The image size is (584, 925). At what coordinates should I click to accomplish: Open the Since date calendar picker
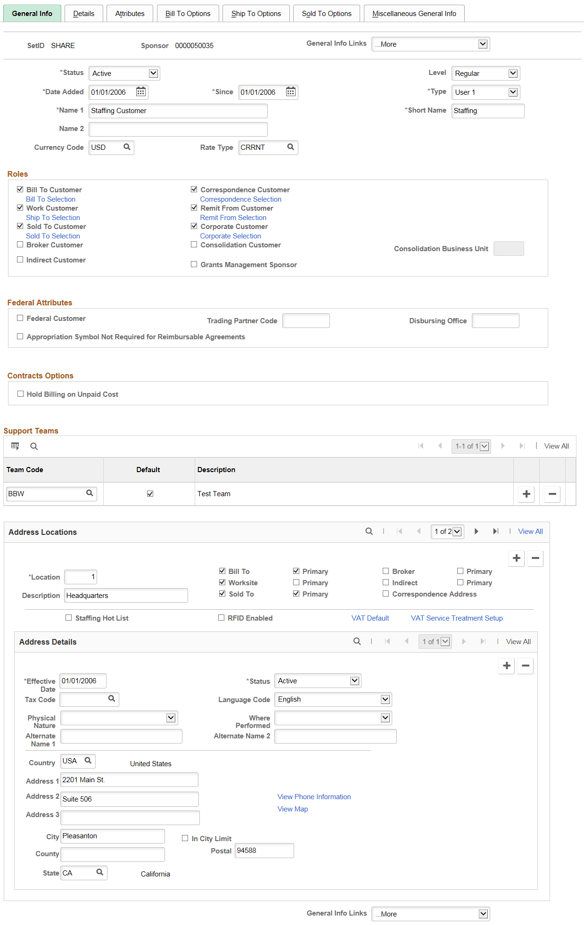pyautogui.click(x=291, y=92)
